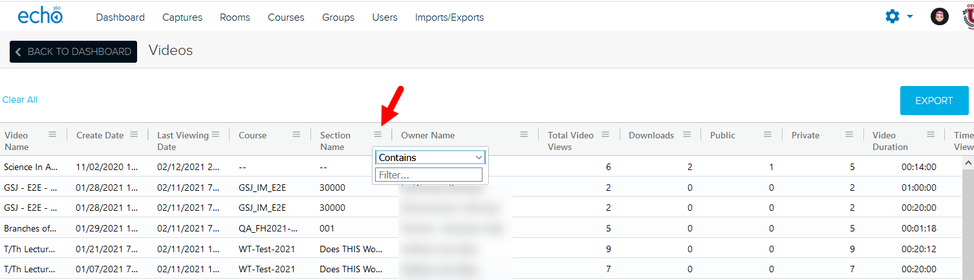Open the Imports/Exports menu item
The width and height of the screenshot is (974, 280).
pos(449,17)
